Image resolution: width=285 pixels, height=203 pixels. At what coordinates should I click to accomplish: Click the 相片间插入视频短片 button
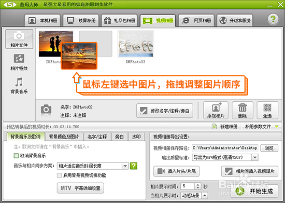click(x=250, y=171)
